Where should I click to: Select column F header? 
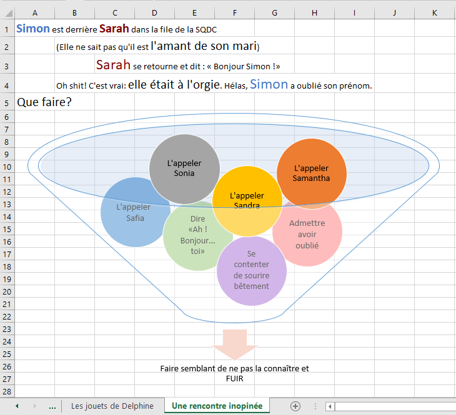234,12
